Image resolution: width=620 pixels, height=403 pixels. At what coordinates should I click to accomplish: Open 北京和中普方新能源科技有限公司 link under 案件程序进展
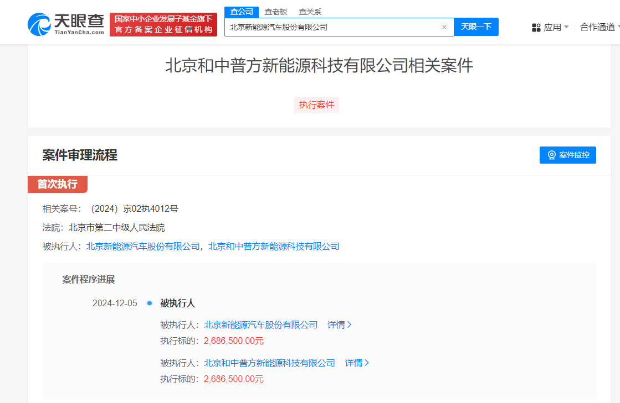(x=269, y=363)
